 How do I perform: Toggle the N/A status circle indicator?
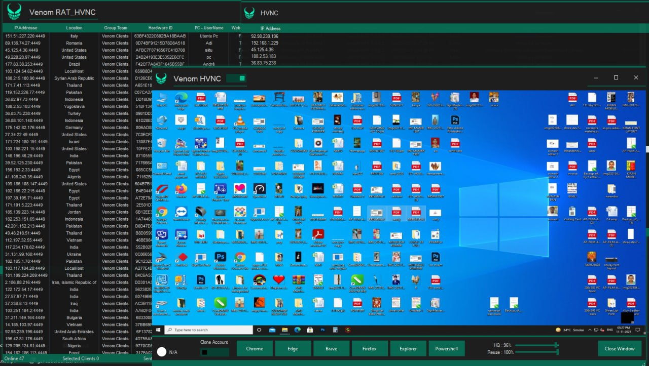coord(162,352)
